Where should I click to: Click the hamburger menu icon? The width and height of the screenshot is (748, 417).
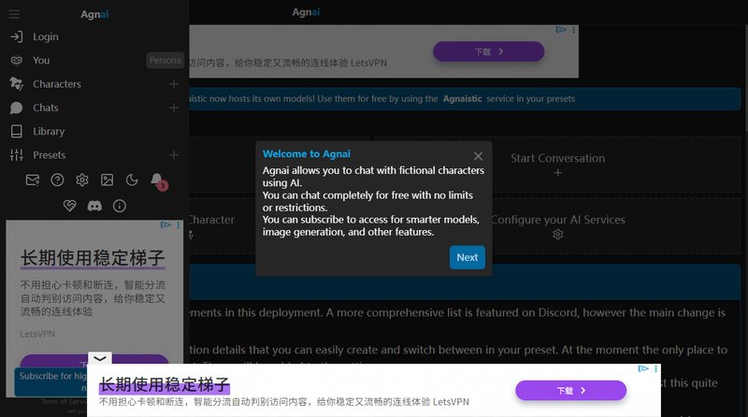pyautogui.click(x=14, y=14)
